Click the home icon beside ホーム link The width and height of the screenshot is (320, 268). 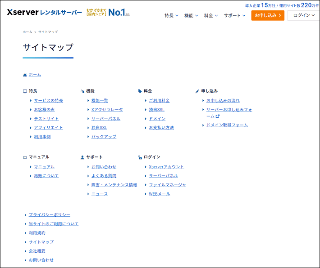(x=25, y=75)
